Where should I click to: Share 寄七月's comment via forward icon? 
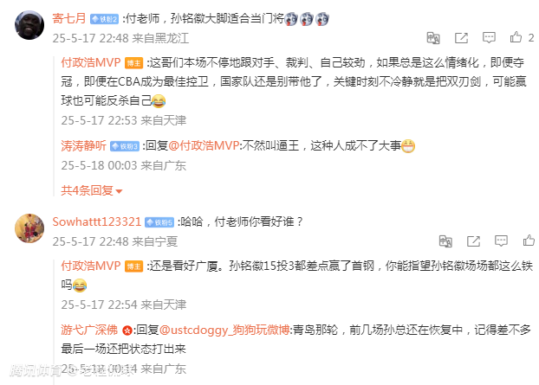(461, 38)
